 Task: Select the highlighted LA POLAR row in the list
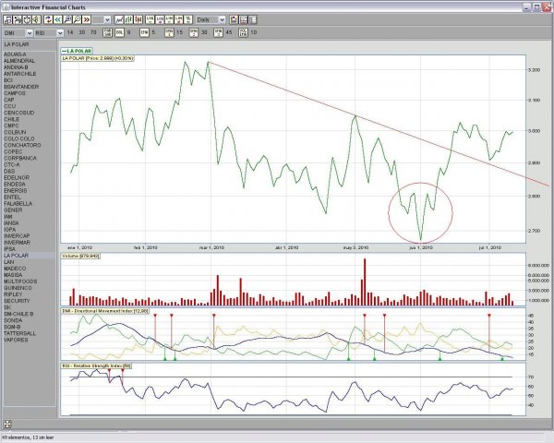pos(29,255)
